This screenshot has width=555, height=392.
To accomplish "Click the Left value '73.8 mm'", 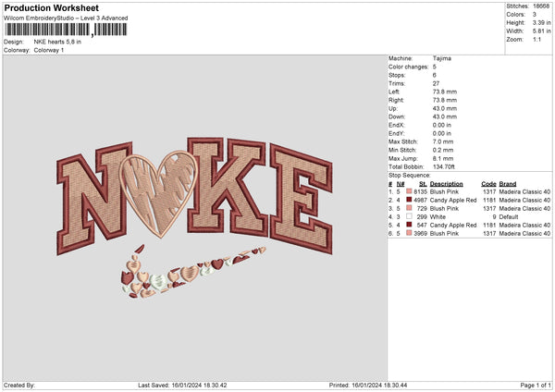I will (445, 92).
